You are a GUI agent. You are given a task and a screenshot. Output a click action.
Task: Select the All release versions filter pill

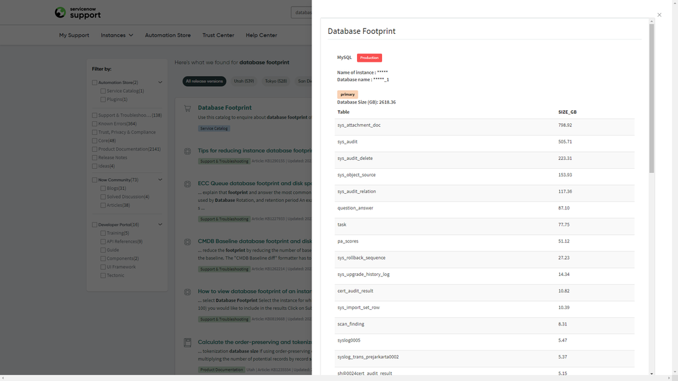tap(204, 81)
